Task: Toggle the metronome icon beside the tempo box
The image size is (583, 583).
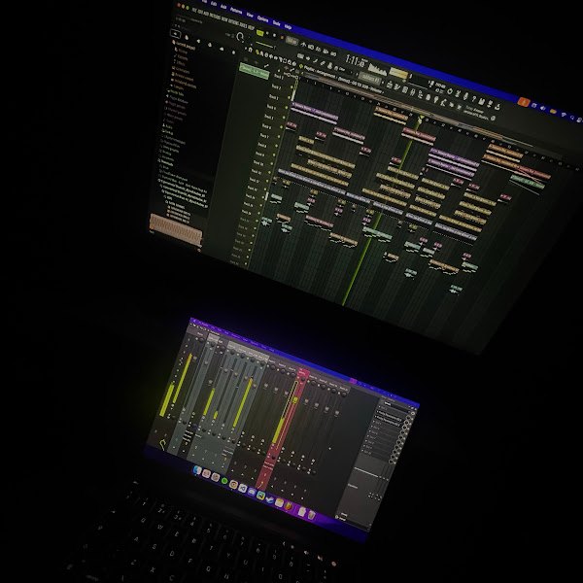Action: (x=303, y=45)
